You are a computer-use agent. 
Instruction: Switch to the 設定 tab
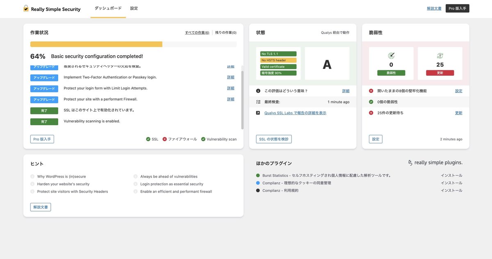tap(134, 8)
